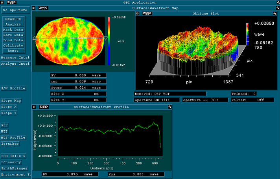The image size is (280, 179).
Task: Click the zygo logo in Surface/Wavefront Map title
Action: [43, 8]
